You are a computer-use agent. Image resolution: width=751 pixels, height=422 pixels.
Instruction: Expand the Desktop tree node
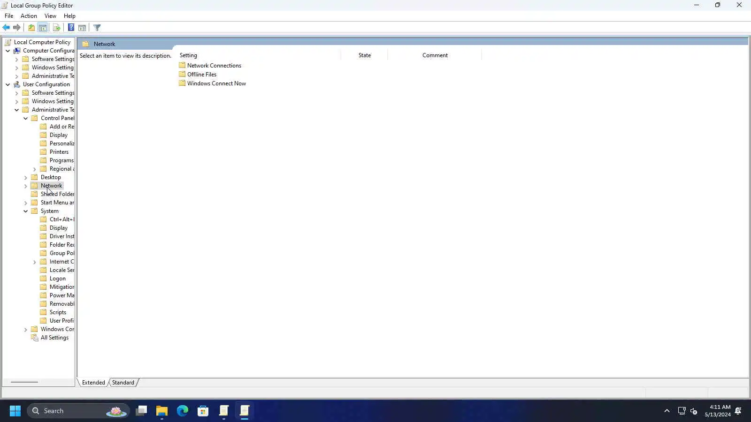pos(26,177)
